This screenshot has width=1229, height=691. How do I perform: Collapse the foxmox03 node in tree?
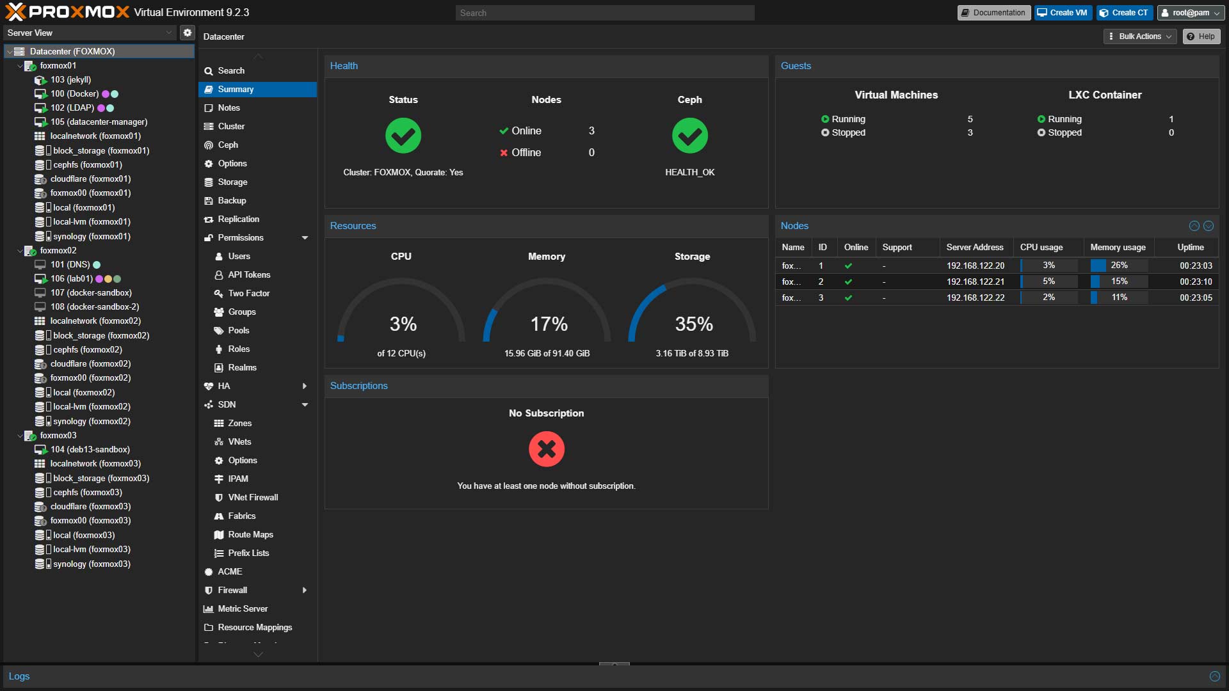pyautogui.click(x=20, y=436)
